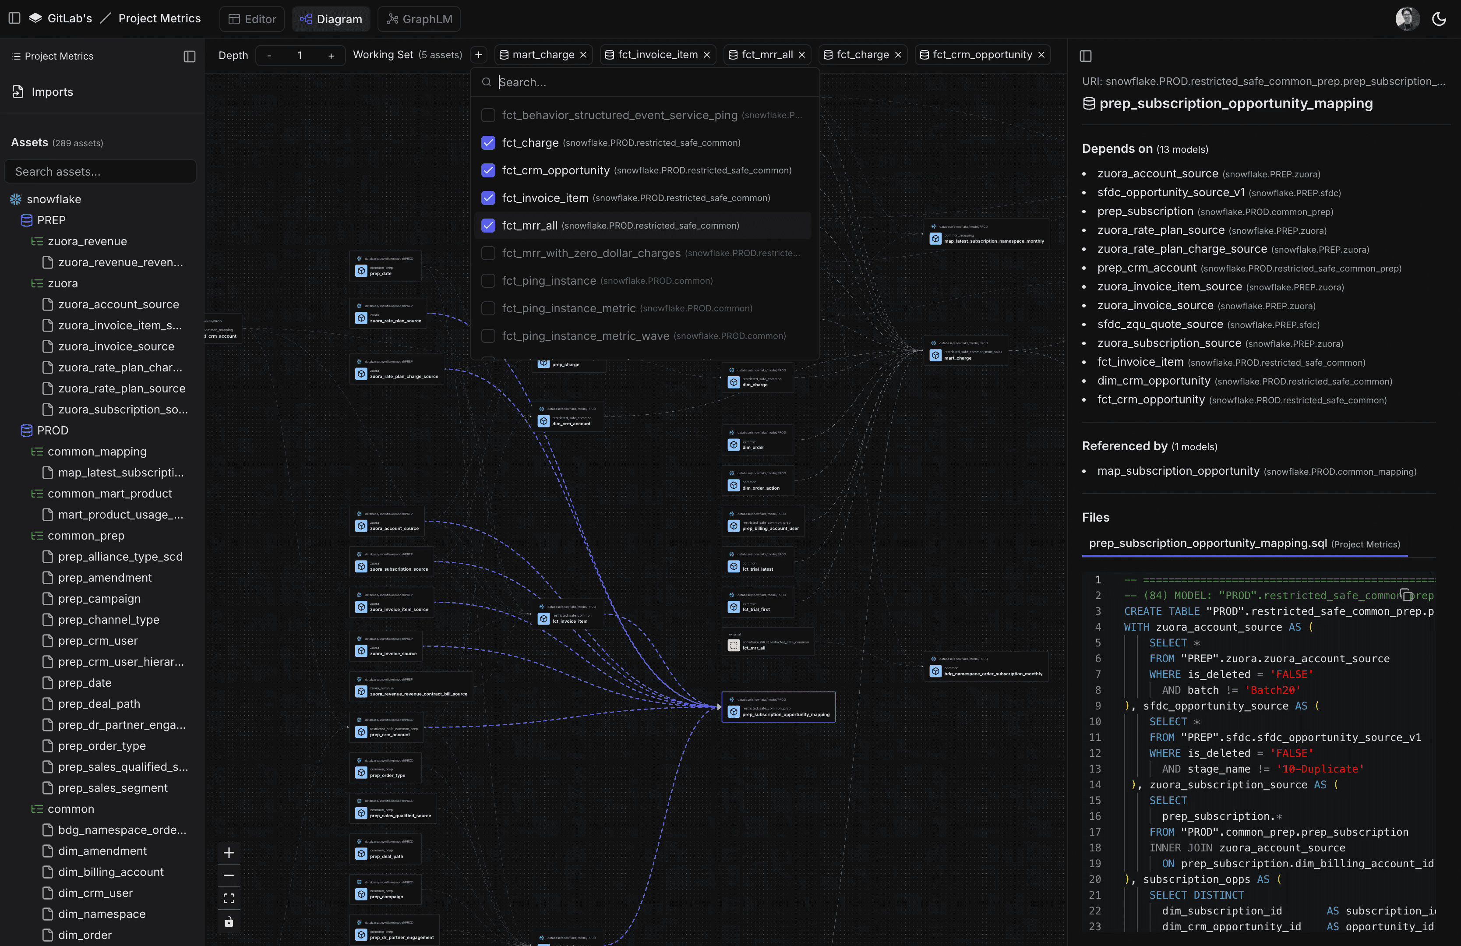Check fct_behavior_structured_event_service_ping checkbox
The width and height of the screenshot is (1461, 946).
coord(488,115)
